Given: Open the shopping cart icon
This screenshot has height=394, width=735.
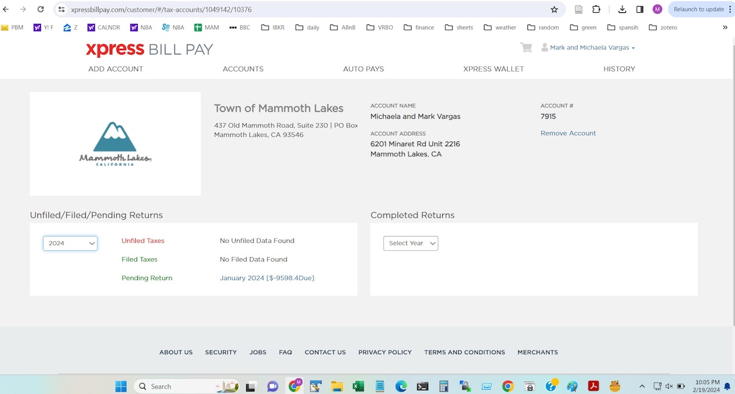Looking at the screenshot, I should pyautogui.click(x=526, y=48).
